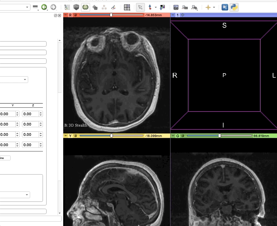Click the S axis label in 3D view

coord(224,25)
